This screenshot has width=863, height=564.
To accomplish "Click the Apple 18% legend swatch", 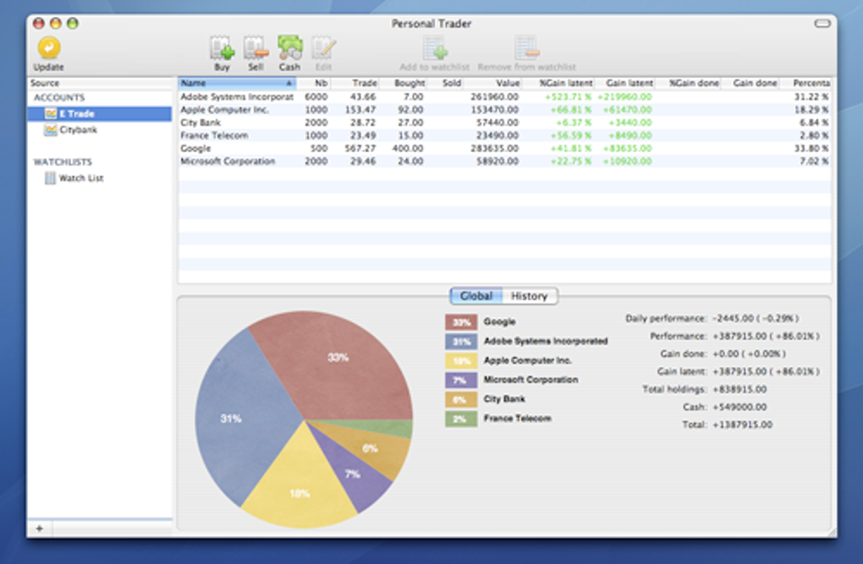I will point(461,361).
